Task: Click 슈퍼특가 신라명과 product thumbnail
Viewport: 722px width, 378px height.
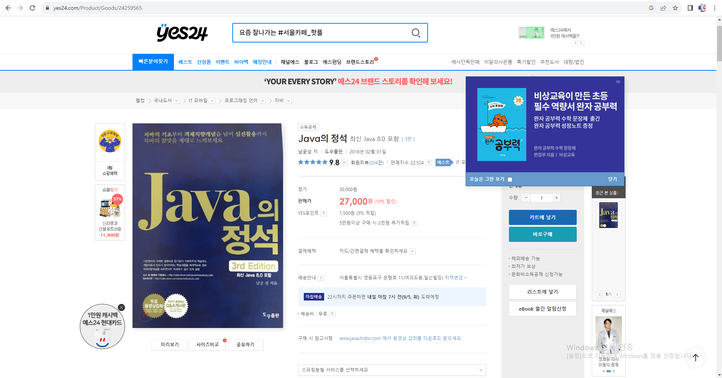Action: pyautogui.click(x=110, y=209)
